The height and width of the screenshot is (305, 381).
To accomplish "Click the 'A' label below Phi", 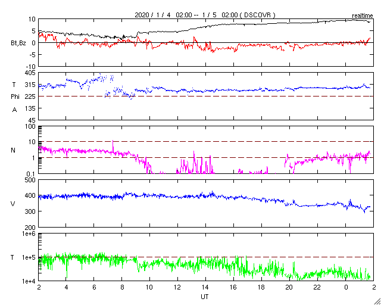I will pyautogui.click(x=14, y=110).
